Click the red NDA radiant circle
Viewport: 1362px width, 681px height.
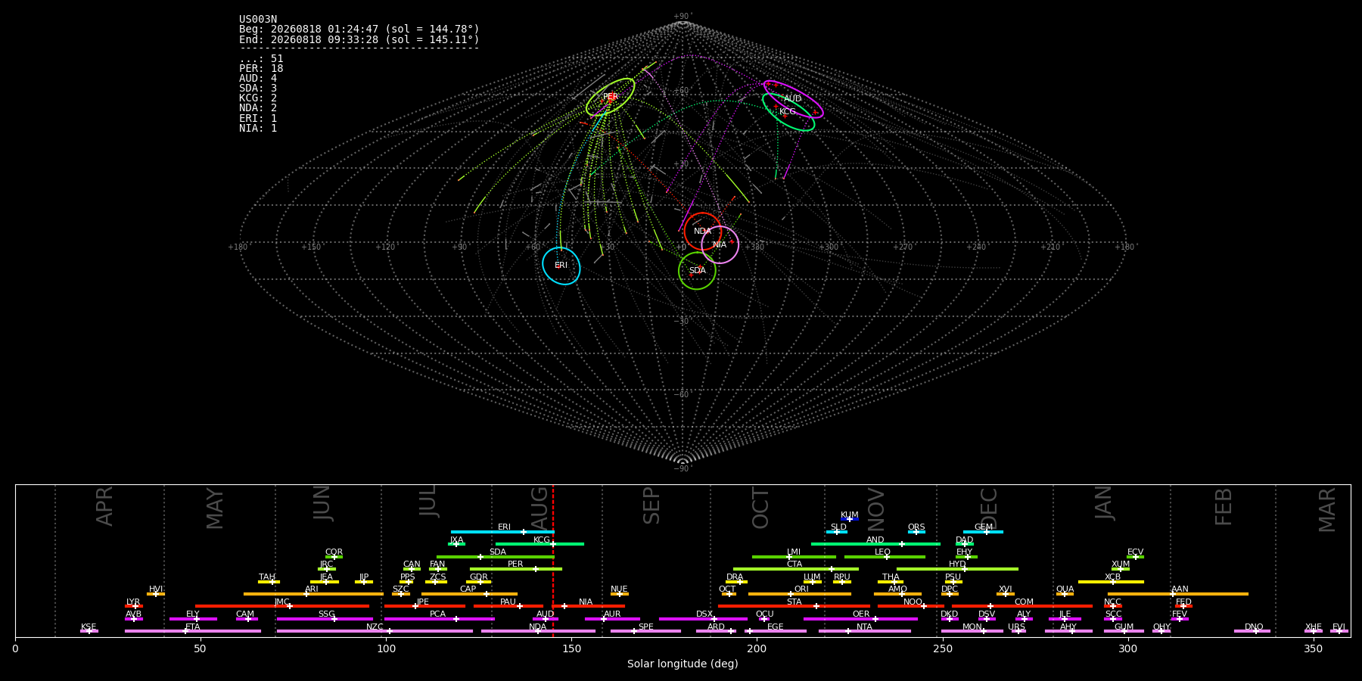pyautogui.click(x=702, y=231)
